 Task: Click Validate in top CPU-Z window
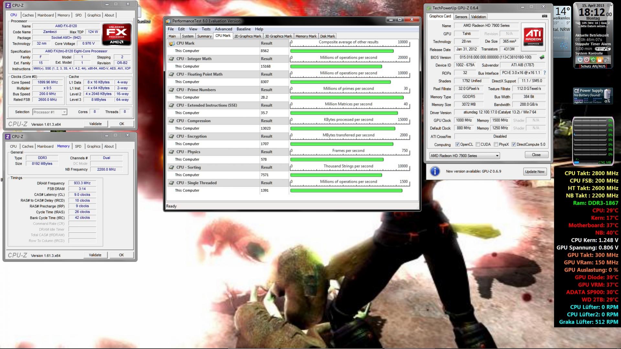(x=95, y=124)
